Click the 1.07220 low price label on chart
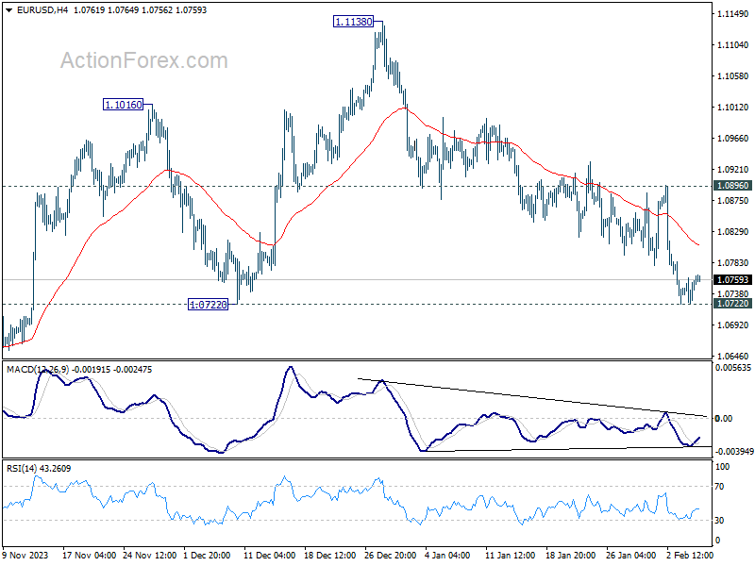The image size is (755, 566). (x=208, y=304)
